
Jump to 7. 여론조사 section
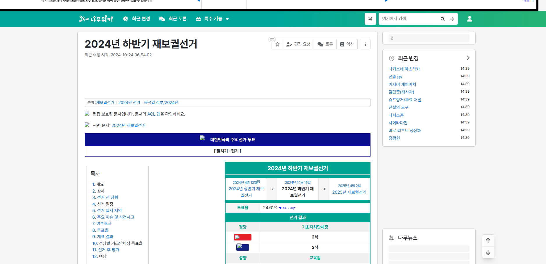coord(102,224)
